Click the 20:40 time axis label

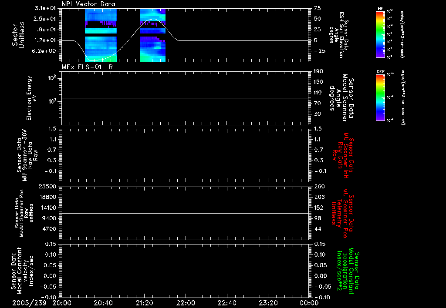coord(103,303)
